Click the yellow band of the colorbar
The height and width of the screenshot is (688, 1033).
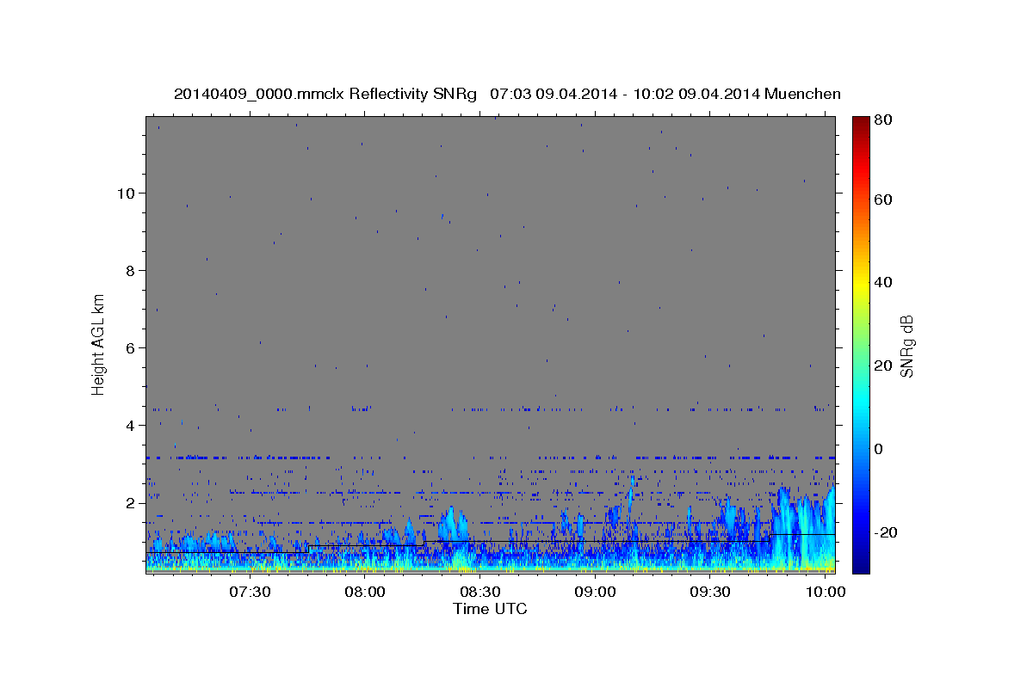click(x=861, y=285)
